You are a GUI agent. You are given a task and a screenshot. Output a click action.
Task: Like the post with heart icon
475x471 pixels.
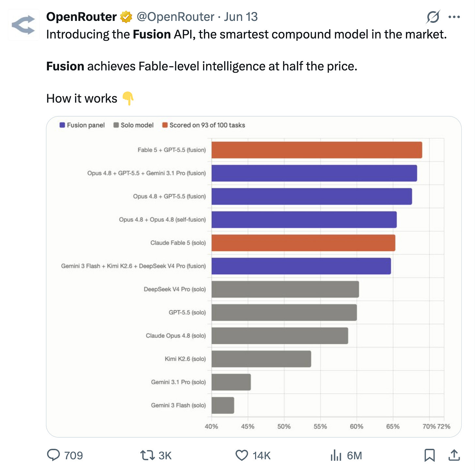click(x=242, y=455)
